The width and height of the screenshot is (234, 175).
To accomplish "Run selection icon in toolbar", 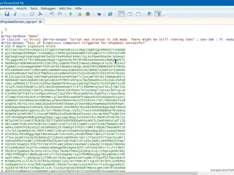I will (x=79, y=14).
